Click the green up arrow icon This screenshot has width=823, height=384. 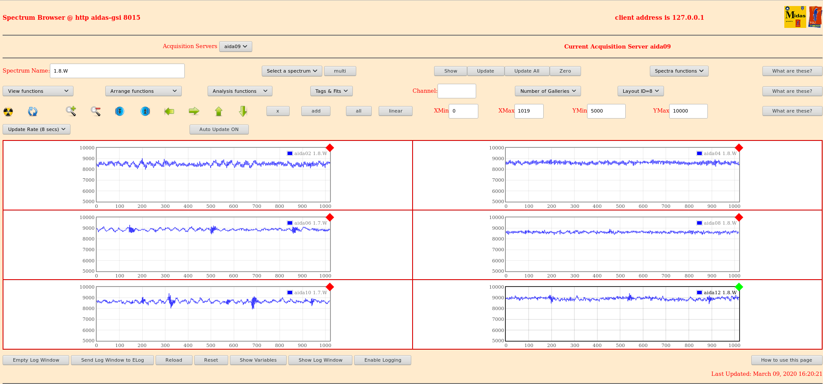click(219, 111)
